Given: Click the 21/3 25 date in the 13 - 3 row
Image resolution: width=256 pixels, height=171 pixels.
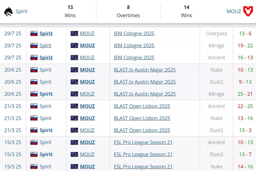Looking at the screenshot, I should point(13,130).
